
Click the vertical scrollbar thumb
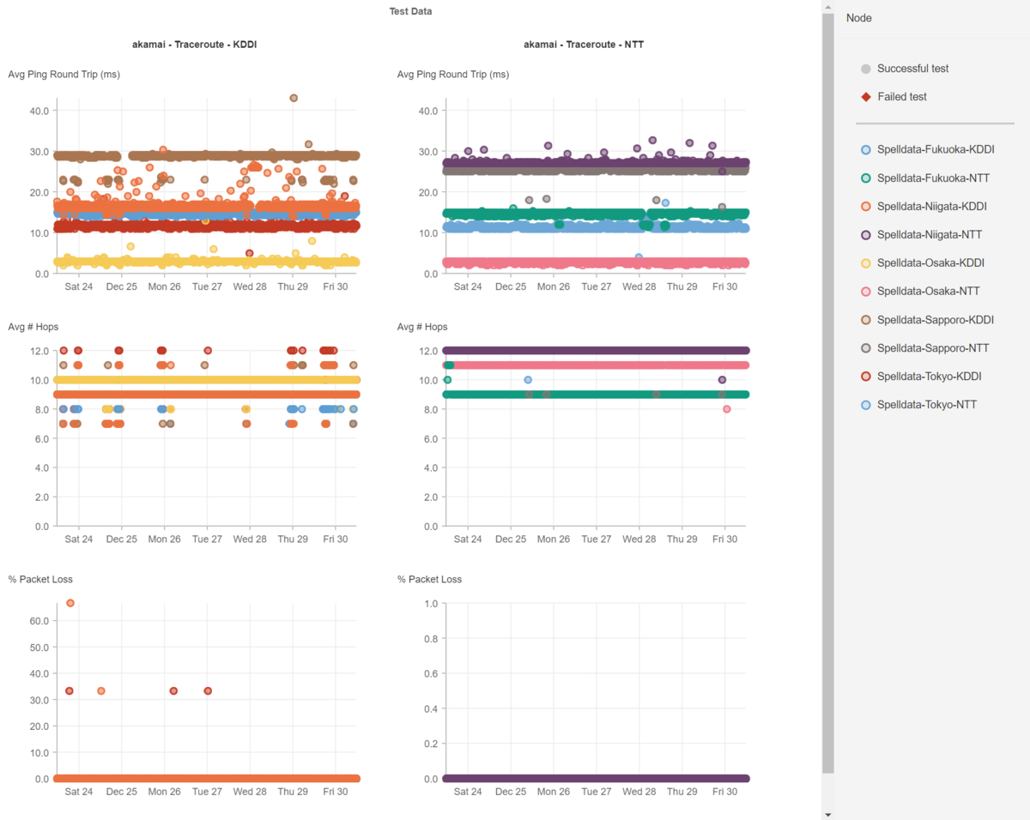point(827,392)
